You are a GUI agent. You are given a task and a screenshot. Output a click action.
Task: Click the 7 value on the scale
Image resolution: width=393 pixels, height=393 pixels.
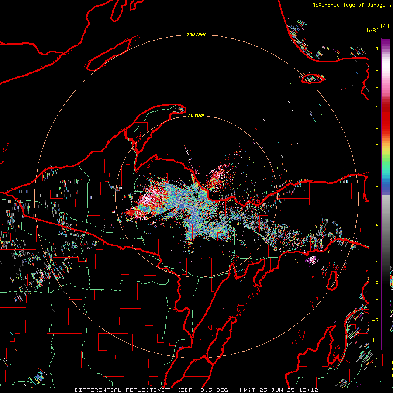click(x=377, y=49)
